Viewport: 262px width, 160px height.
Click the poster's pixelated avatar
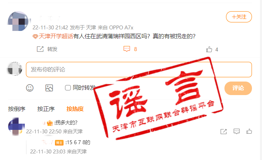[x=18, y=21]
